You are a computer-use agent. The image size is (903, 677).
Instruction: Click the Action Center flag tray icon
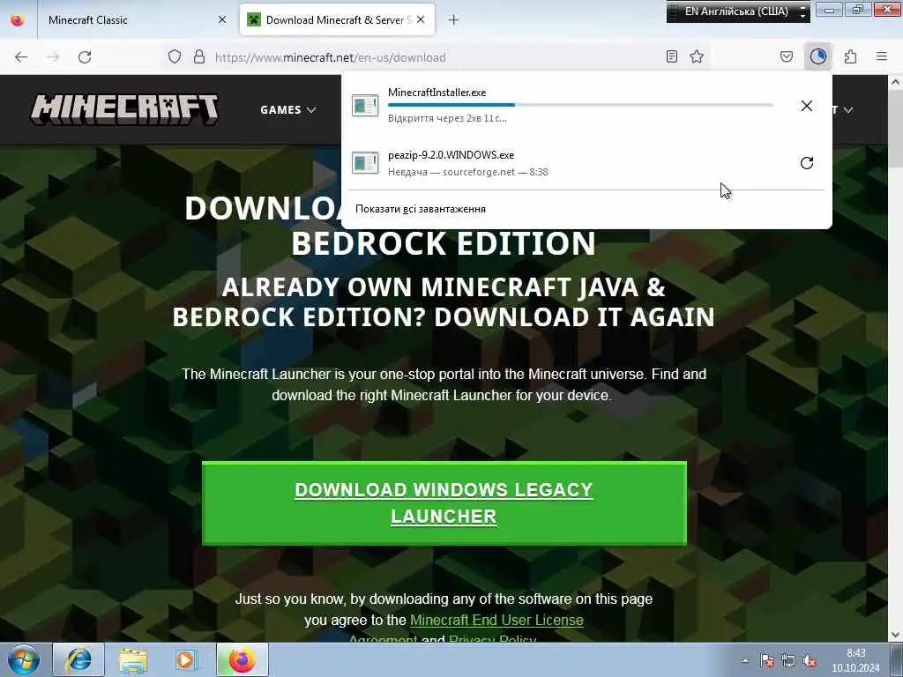point(767,661)
